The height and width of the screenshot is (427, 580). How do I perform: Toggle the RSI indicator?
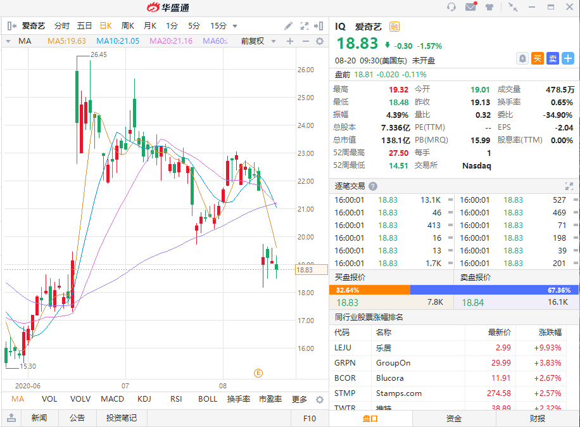[176, 399]
